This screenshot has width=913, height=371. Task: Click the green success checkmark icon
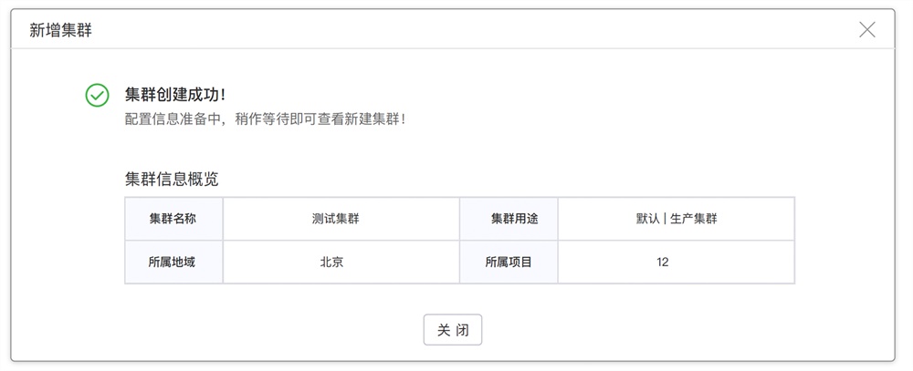coord(98,96)
